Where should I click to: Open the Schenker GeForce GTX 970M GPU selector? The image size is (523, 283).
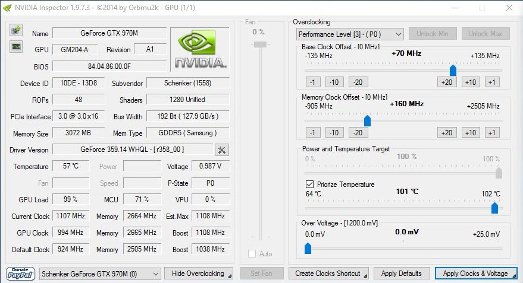point(100,274)
